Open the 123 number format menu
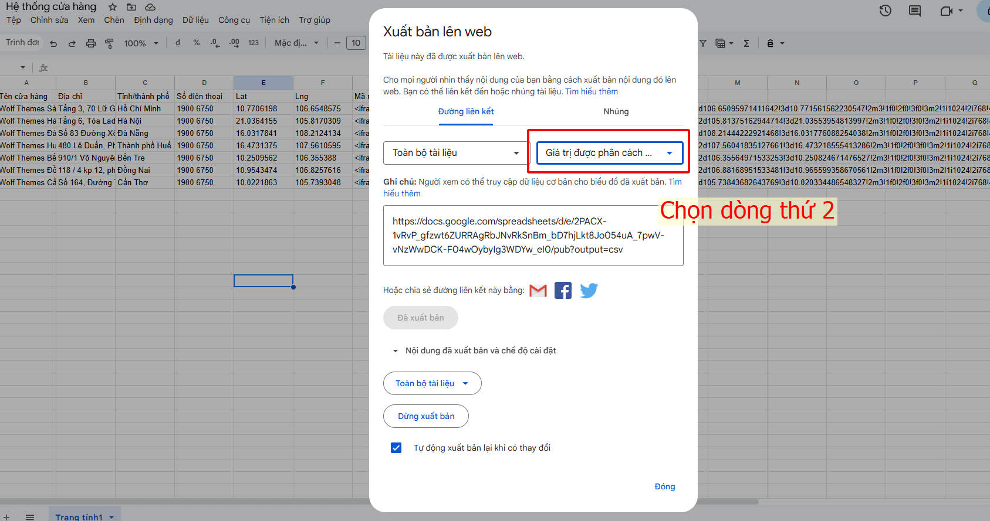The width and height of the screenshot is (990, 521). click(x=254, y=43)
